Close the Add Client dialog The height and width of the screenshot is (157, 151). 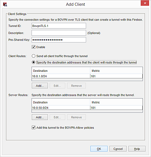(x=145, y=3)
